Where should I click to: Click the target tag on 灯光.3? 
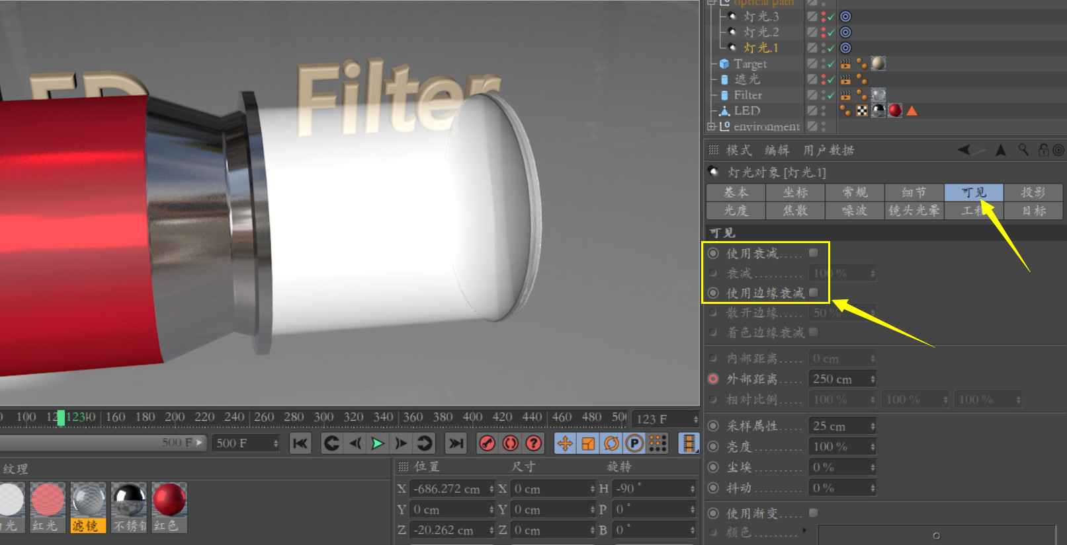coord(845,17)
